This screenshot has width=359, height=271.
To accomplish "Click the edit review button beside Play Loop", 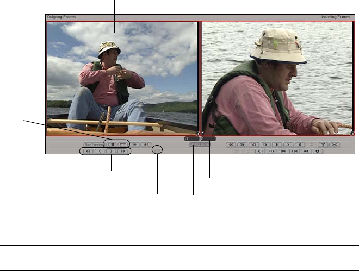I will click(123, 144).
